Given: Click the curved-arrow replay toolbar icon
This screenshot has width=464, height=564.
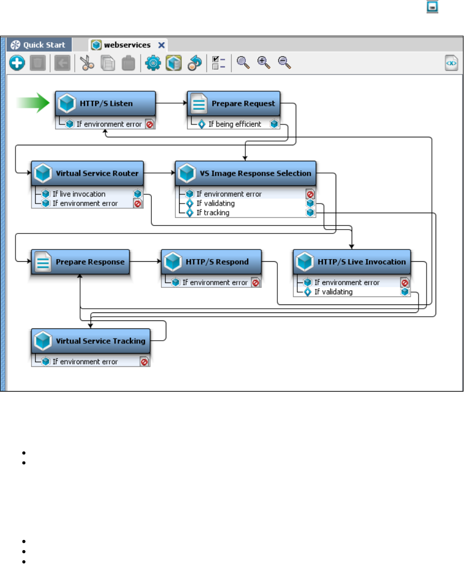Looking at the screenshot, I should (195, 63).
